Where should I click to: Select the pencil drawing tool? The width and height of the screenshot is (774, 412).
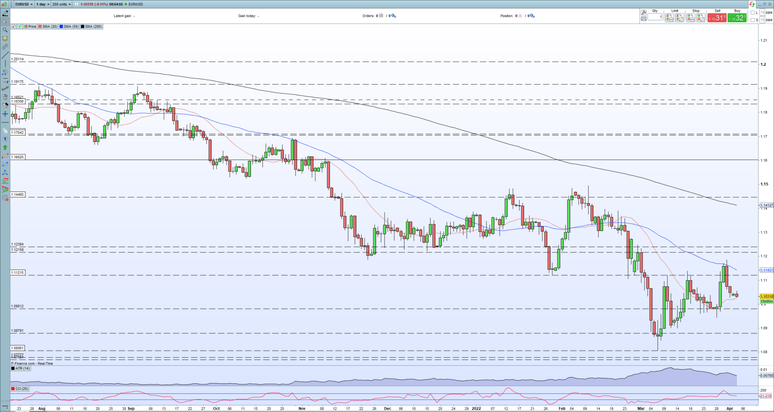[5, 13]
